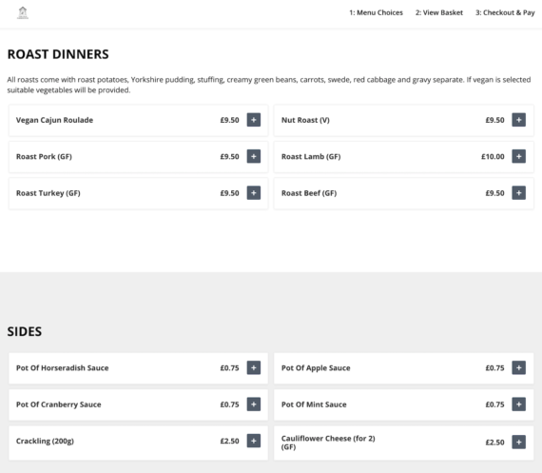Click the Pot Of Mint Sauce label
Viewport: 542px width, 473px height.
314,404
